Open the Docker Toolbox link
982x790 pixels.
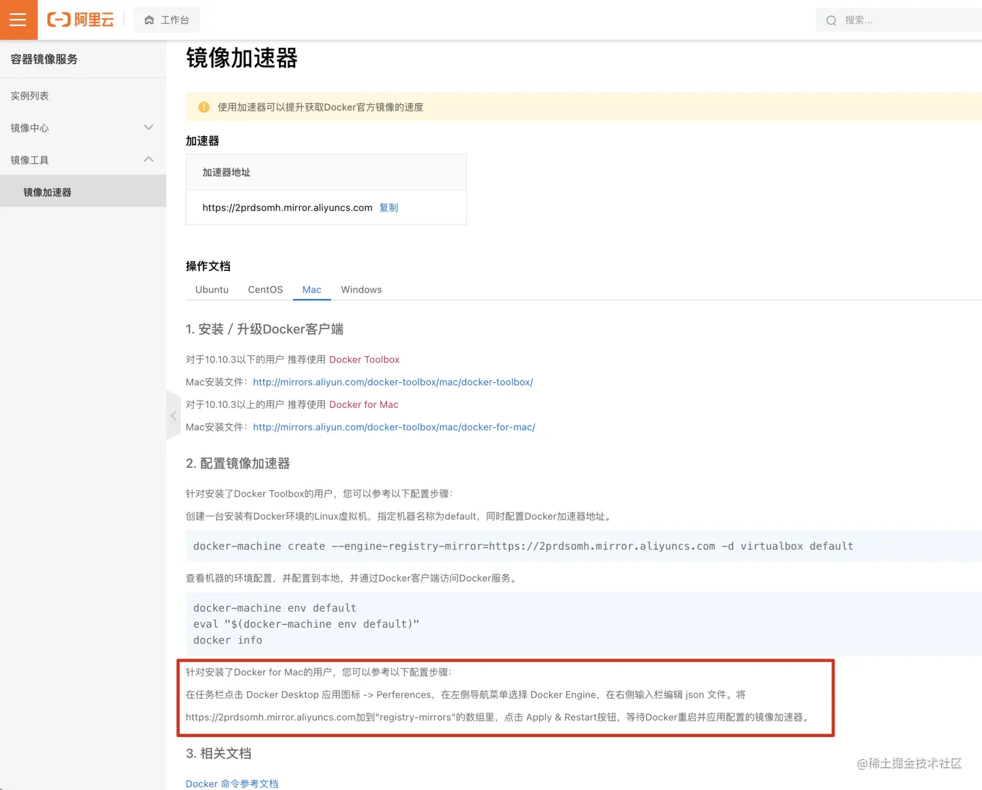[364, 359]
